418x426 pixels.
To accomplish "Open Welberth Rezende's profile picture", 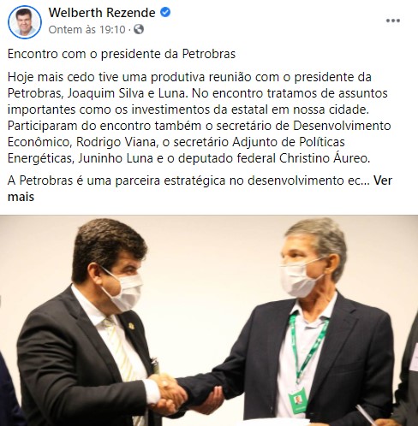I will (x=25, y=22).
